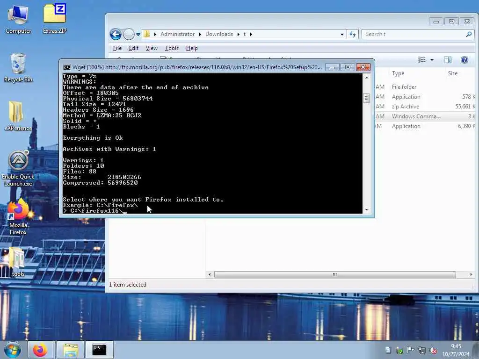Open the File menu in Explorer
The height and width of the screenshot is (359, 479).
pos(117,48)
